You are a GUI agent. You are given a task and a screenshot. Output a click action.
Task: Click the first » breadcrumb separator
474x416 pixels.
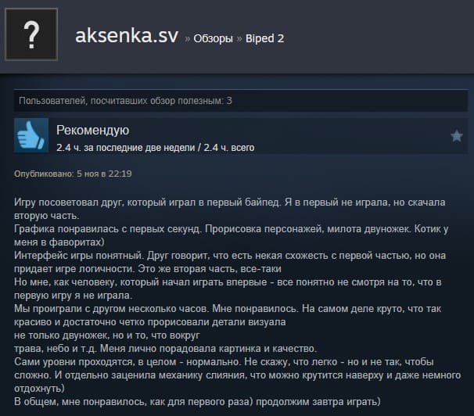tap(188, 38)
